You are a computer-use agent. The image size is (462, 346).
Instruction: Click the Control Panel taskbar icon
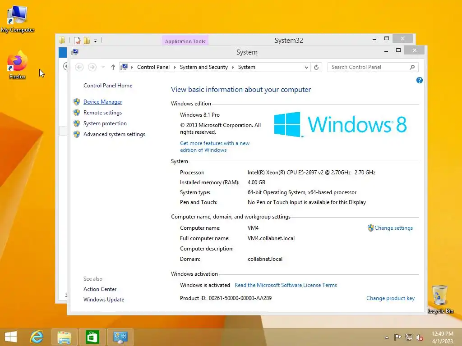tap(120, 337)
